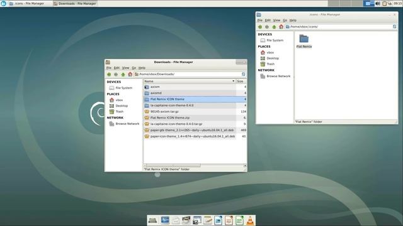
Task: Select Flat Remix ICON theme.zip file
Action: (x=195, y=117)
